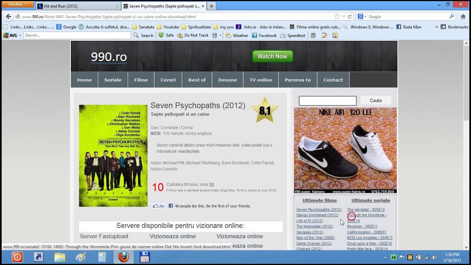Close the Hit and Run (2012) tab
Screen dimensions: 471x265
pos(118,6)
